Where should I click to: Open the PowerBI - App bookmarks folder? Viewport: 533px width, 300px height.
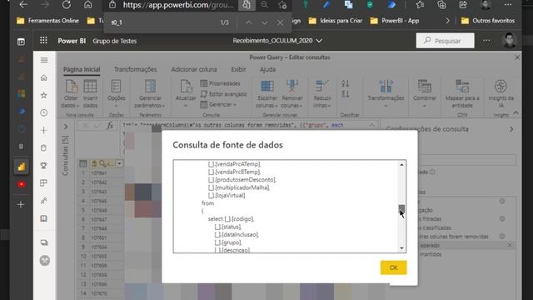[395, 21]
